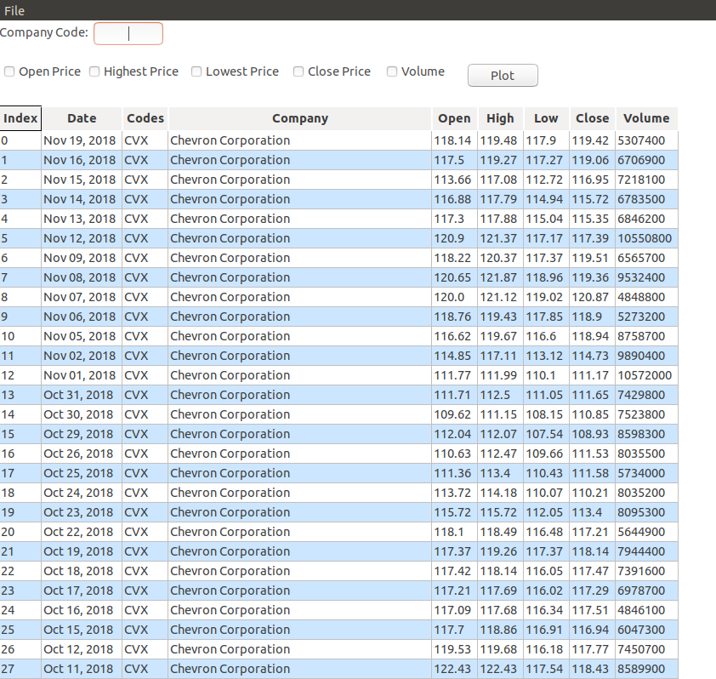Click the Company column header

299,118
